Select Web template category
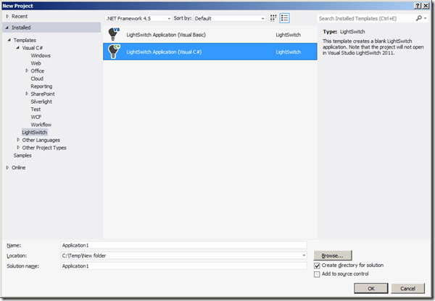 click(x=36, y=63)
